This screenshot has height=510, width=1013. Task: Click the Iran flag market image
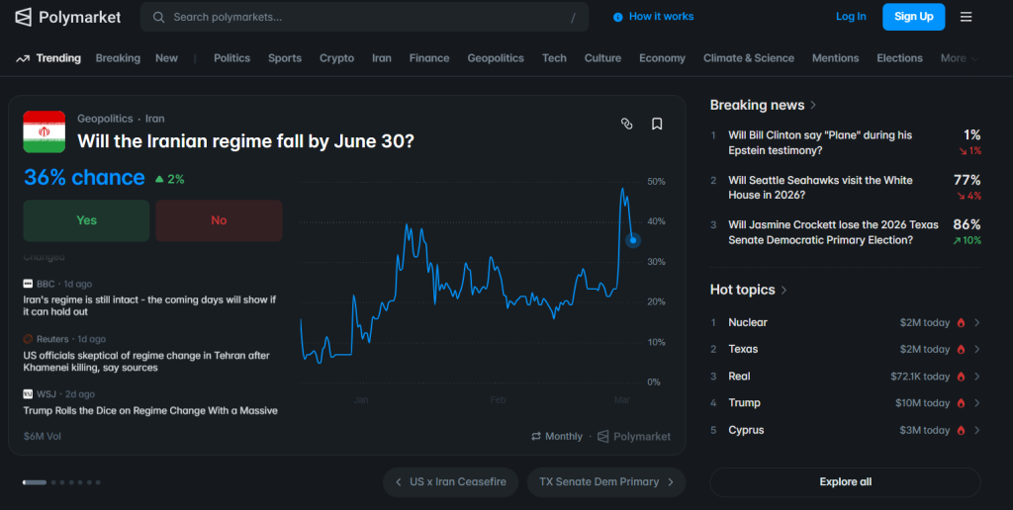click(44, 131)
